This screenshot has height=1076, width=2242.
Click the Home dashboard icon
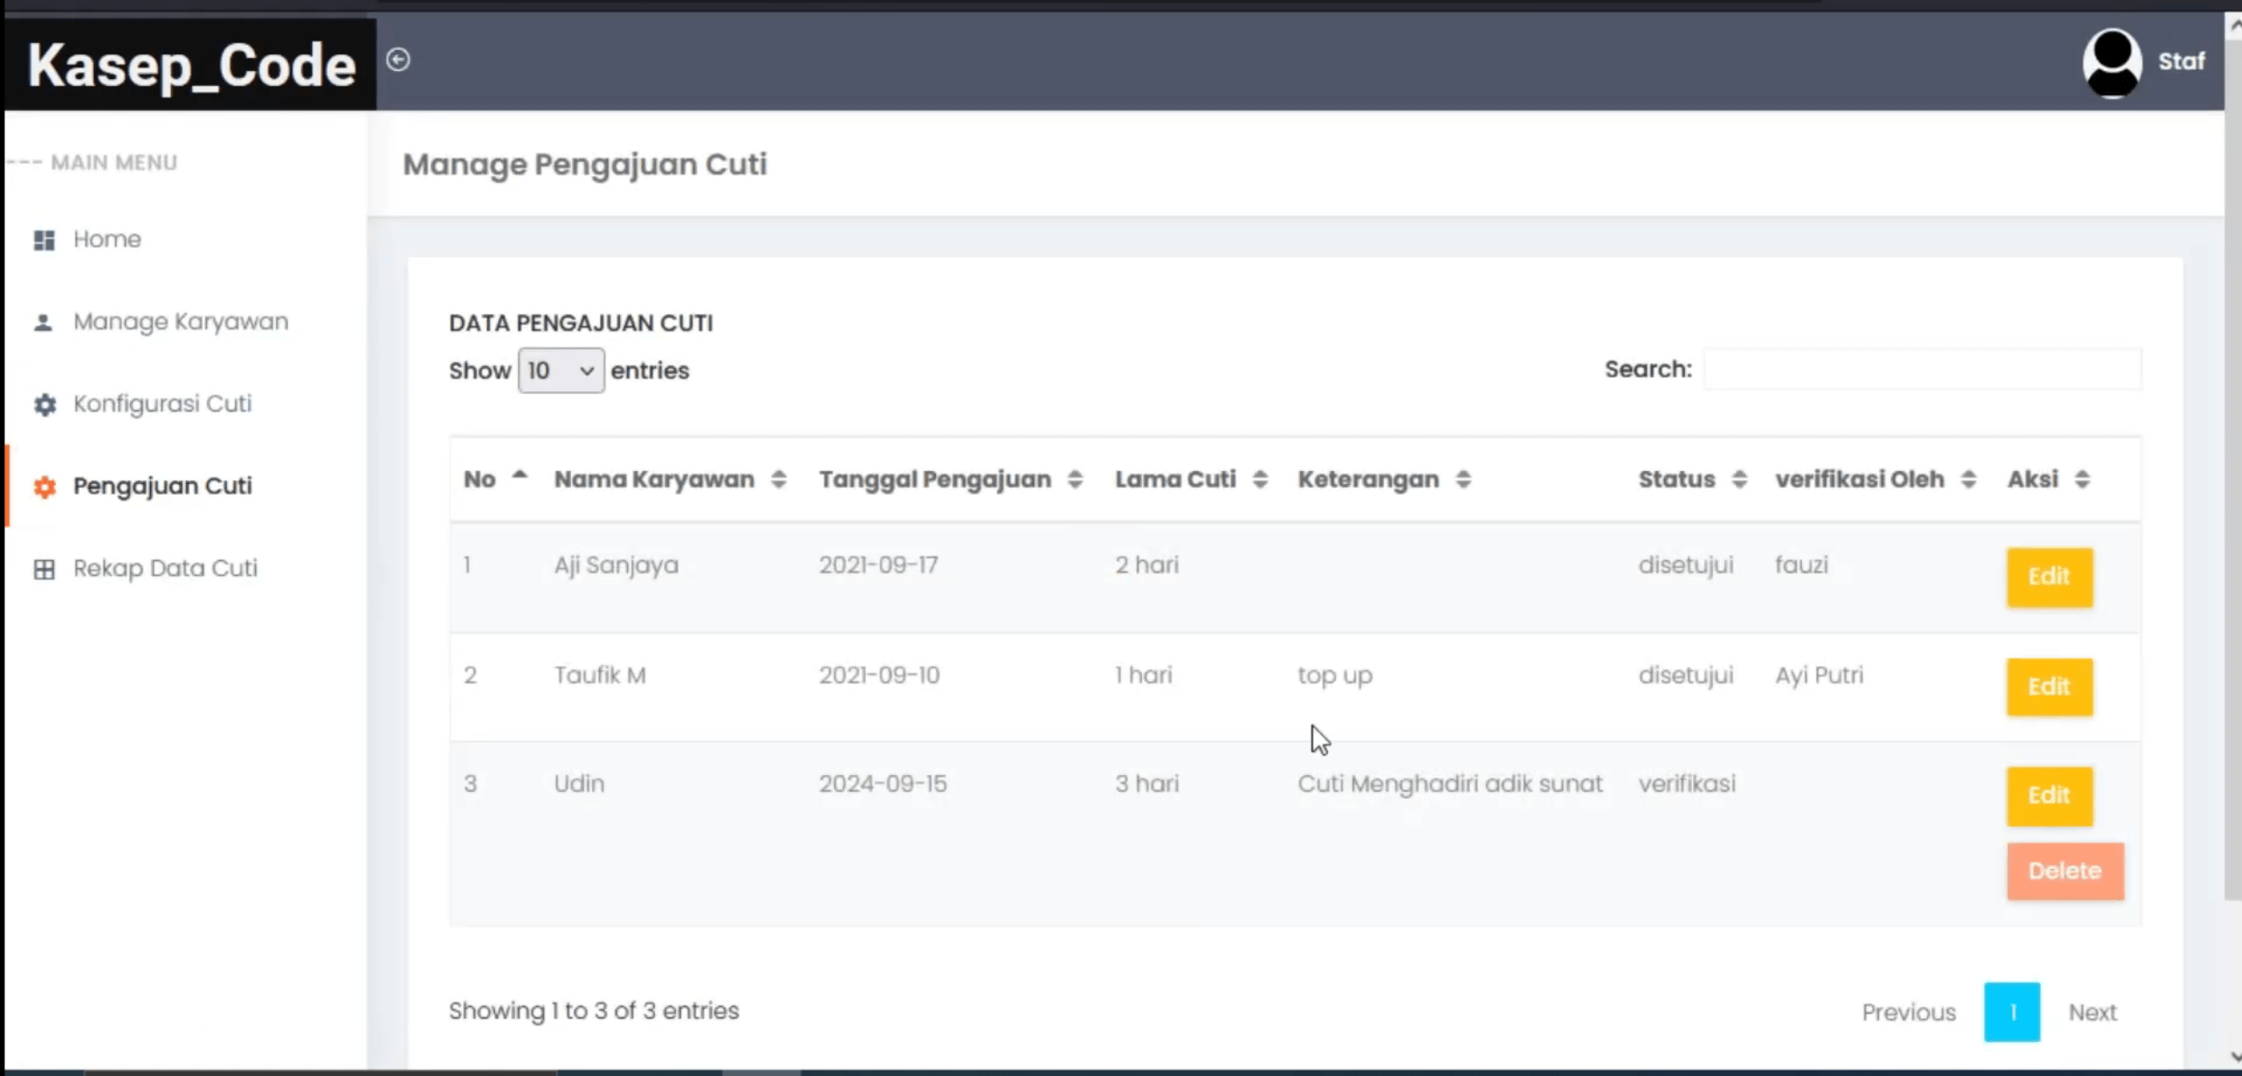pyautogui.click(x=44, y=239)
